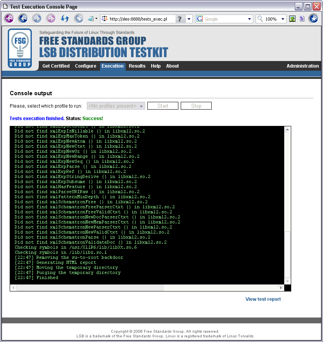Screen dimensions: 323x342
Task: Open the About menu item
Action: coord(173,66)
